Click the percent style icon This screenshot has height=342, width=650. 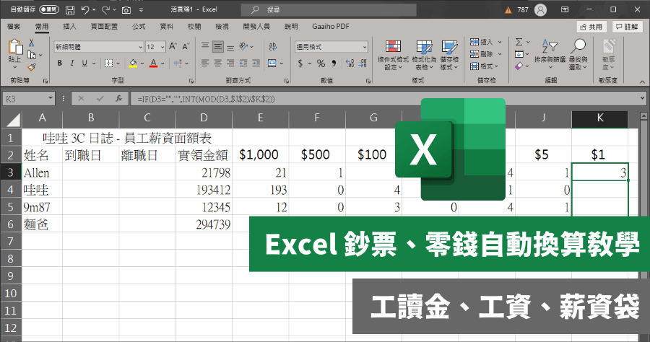[x=321, y=63]
